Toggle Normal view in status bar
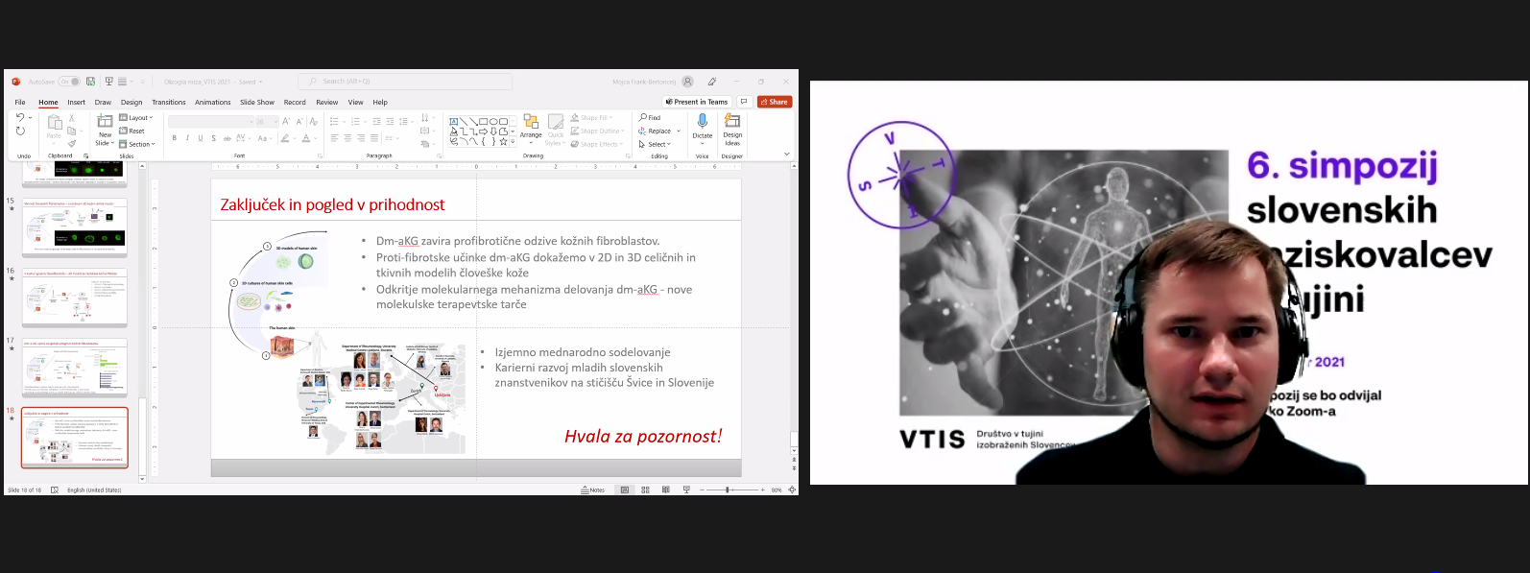 625,489
